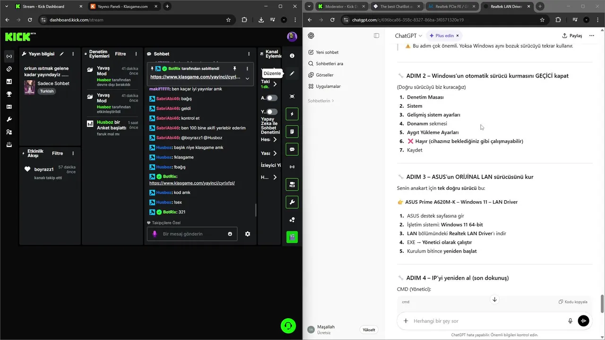Click the Filtre button in Etkinlik Akışı
Image resolution: width=605 pixels, height=340 pixels.
pyautogui.click(x=58, y=153)
